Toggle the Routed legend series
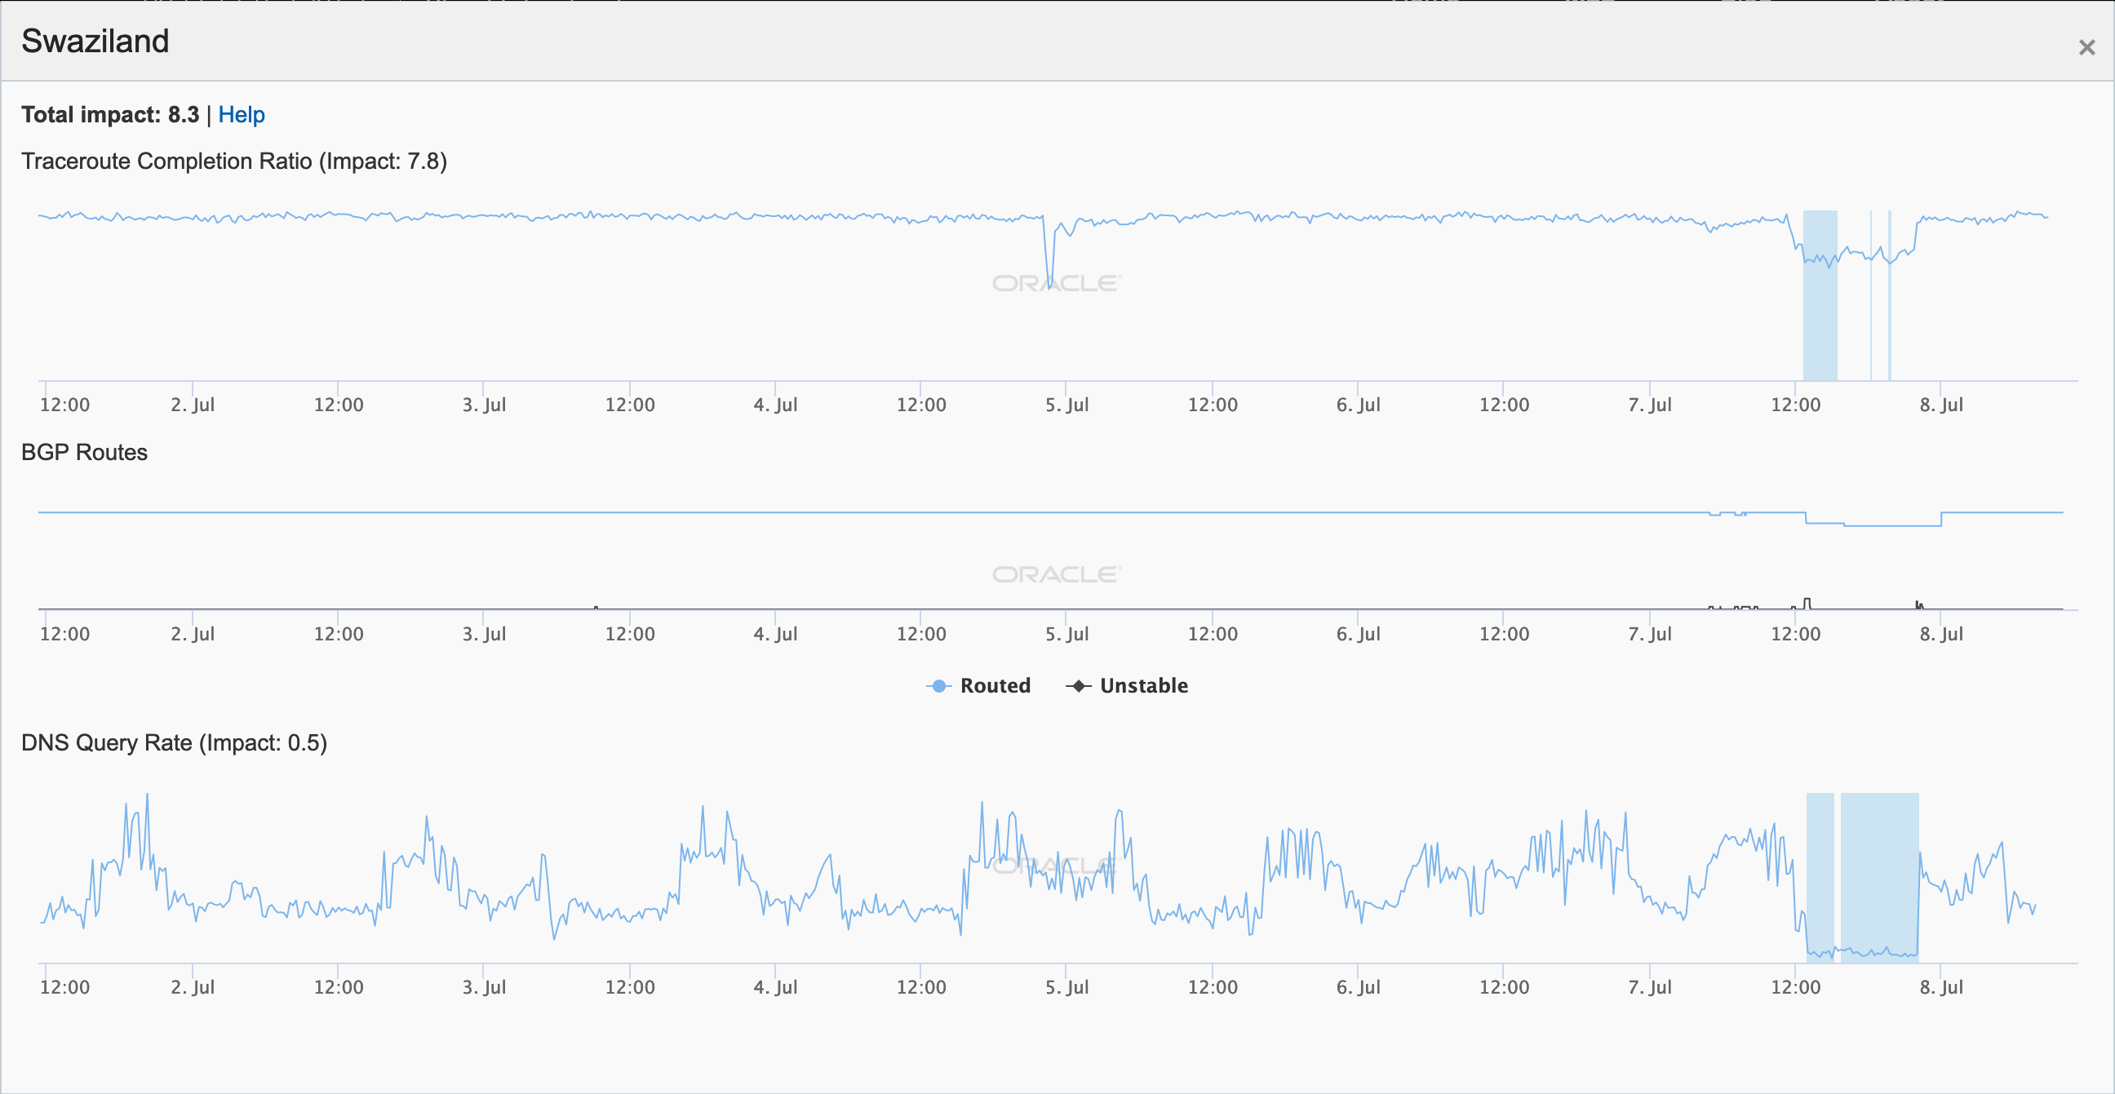2115x1094 pixels. 995,685
